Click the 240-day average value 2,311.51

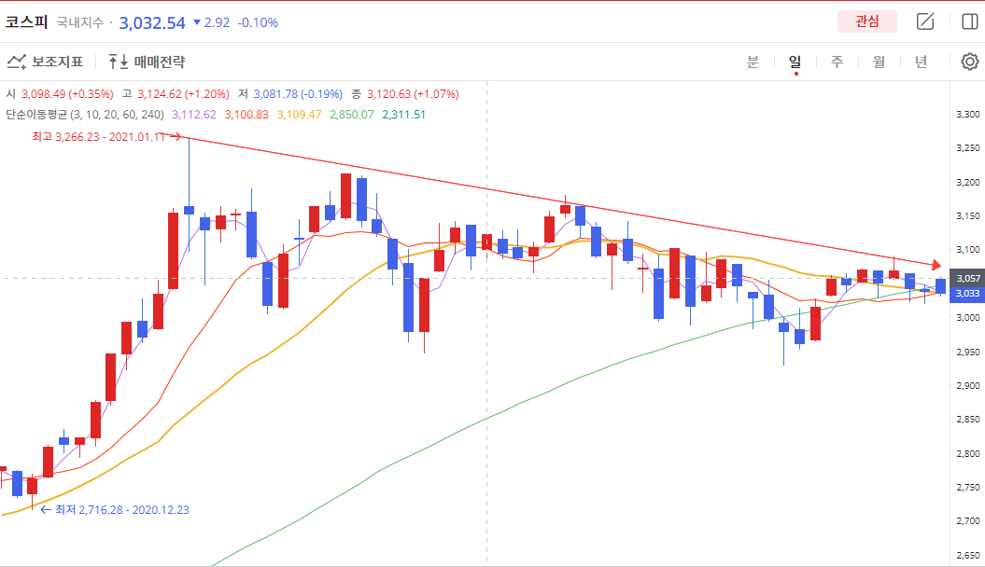click(404, 115)
